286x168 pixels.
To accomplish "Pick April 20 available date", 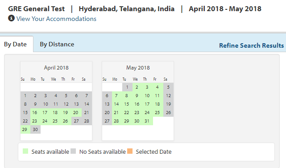I will point(76,113).
